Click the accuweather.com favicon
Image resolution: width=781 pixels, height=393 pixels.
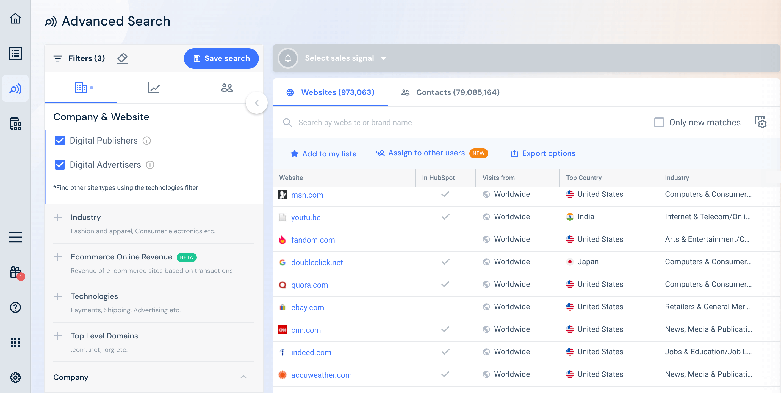pos(282,375)
